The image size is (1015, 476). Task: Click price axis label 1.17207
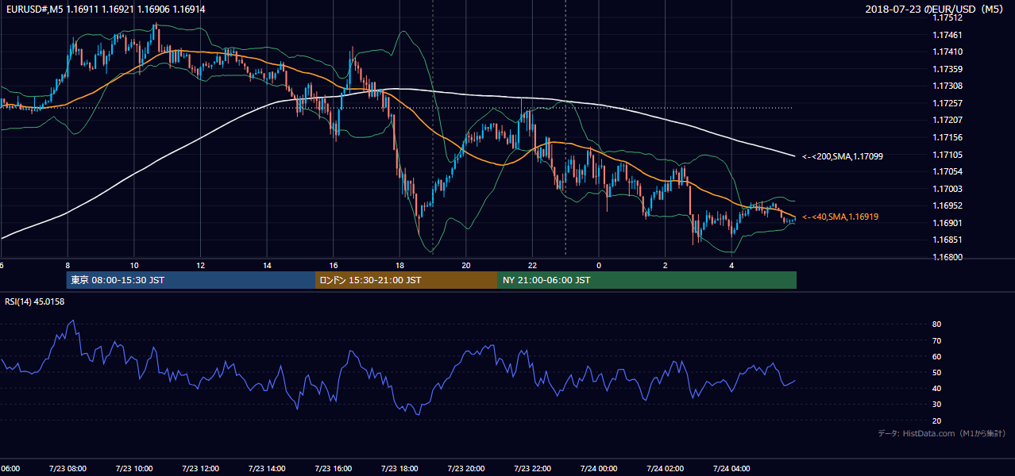click(x=948, y=120)
